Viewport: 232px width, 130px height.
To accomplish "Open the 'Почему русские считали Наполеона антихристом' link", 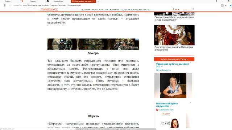I will pyautogui.click(x=174, y=48).
